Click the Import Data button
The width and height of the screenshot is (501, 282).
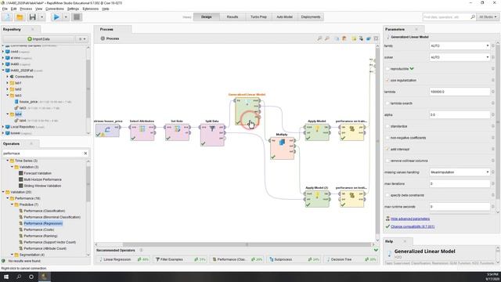click(38, 39)
